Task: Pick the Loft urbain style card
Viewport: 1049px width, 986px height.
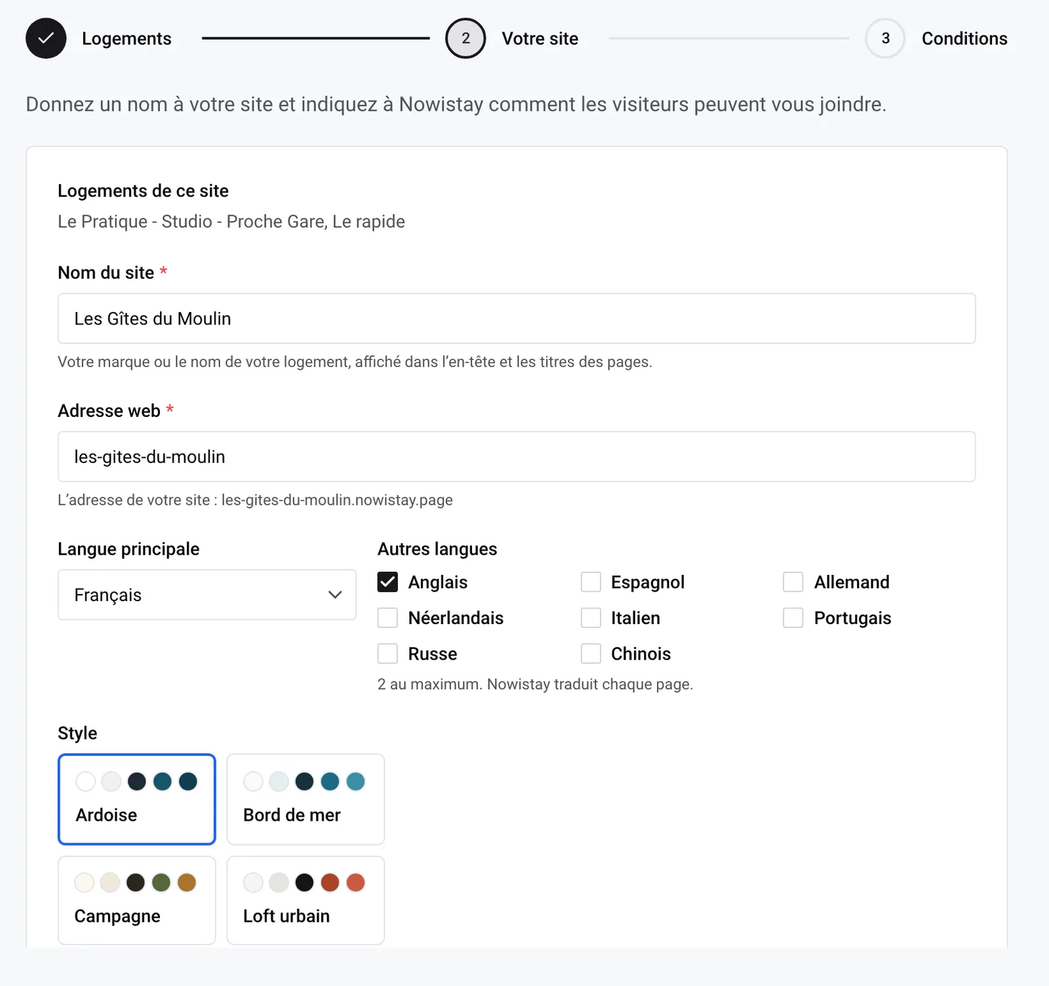Action: click(x=306, y=900)
